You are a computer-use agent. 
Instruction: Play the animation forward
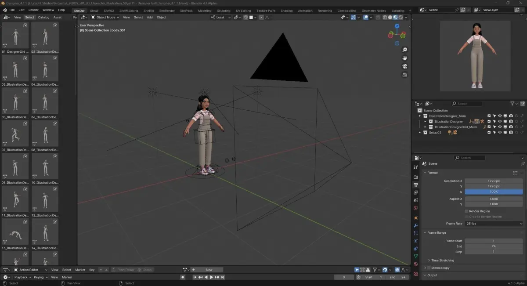pos(212,277)
